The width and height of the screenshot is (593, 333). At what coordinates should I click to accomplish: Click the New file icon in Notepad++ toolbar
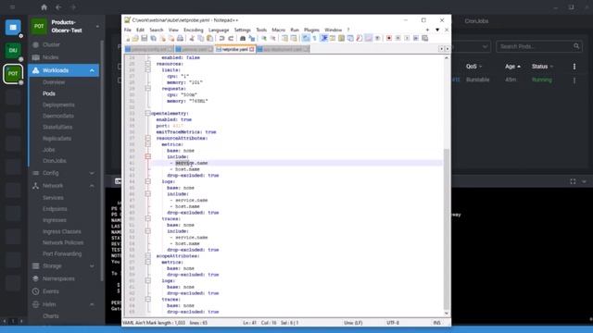127,38
